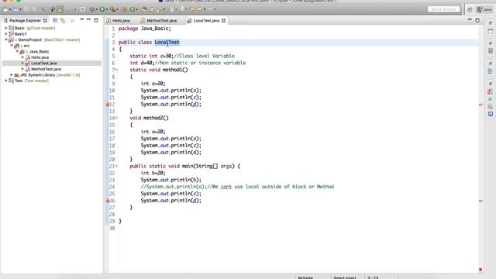
Task: Collapse main method fold toggle line 21
Action: [x=116, y=166]
